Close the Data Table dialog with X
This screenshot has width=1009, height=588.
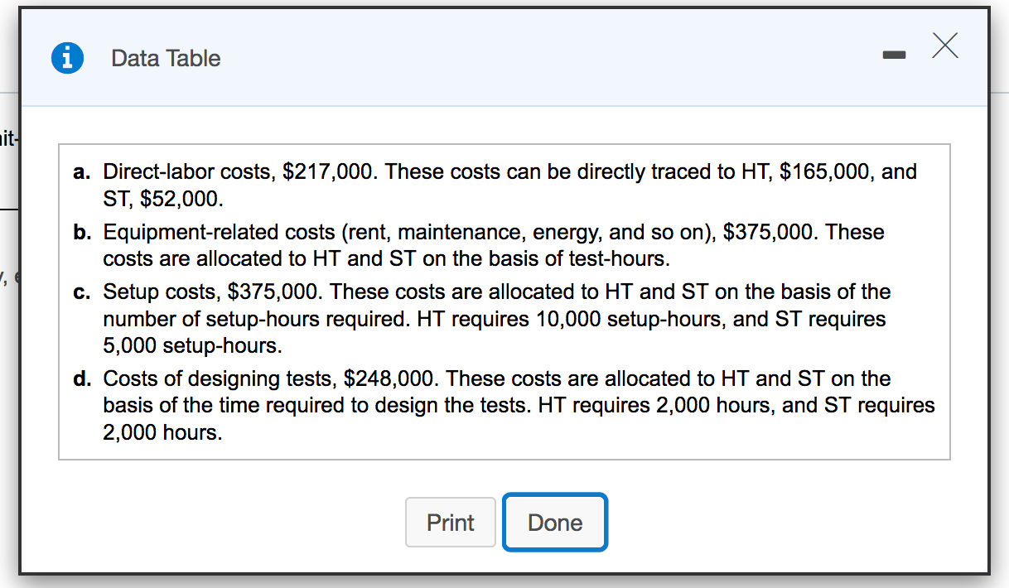click(944, 46)
